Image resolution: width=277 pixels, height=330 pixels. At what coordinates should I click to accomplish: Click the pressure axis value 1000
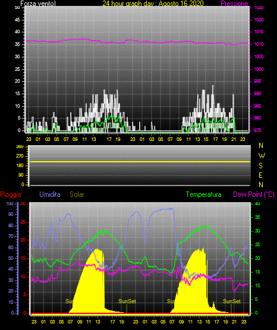tap(259, 69)
